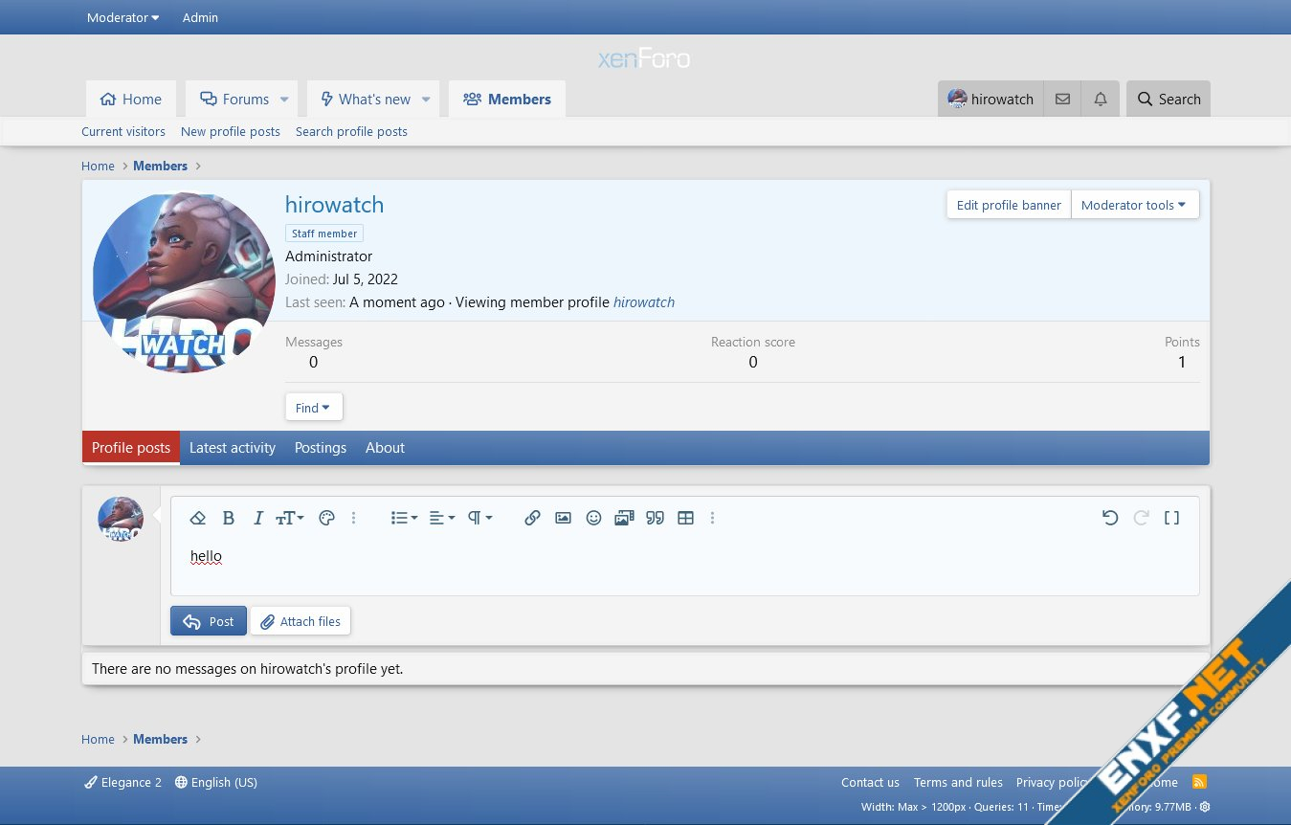
Task: Expand the Moderator tools dropdown
Action: pos(1134,205)
